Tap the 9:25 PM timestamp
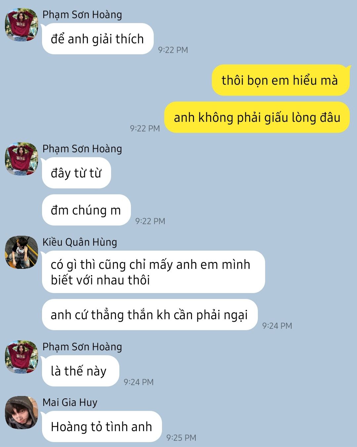The height and width of the screenshot is (447, 357). click(181, 438)
